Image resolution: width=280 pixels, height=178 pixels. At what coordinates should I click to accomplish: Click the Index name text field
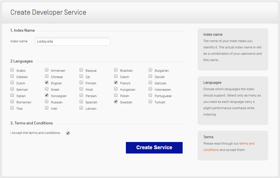tap(72, 41)
